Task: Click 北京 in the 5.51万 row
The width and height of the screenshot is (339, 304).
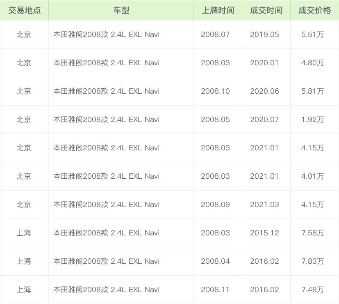Action: tap(24, 35)
